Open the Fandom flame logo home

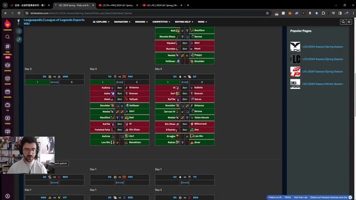(7, 23)
